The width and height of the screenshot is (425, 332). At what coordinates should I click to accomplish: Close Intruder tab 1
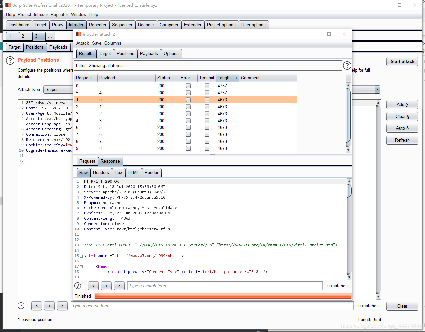[15, 36]
